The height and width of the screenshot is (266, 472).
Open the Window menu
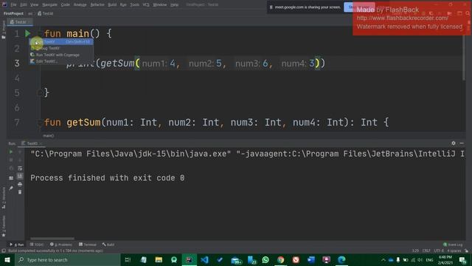click(159, 4)
